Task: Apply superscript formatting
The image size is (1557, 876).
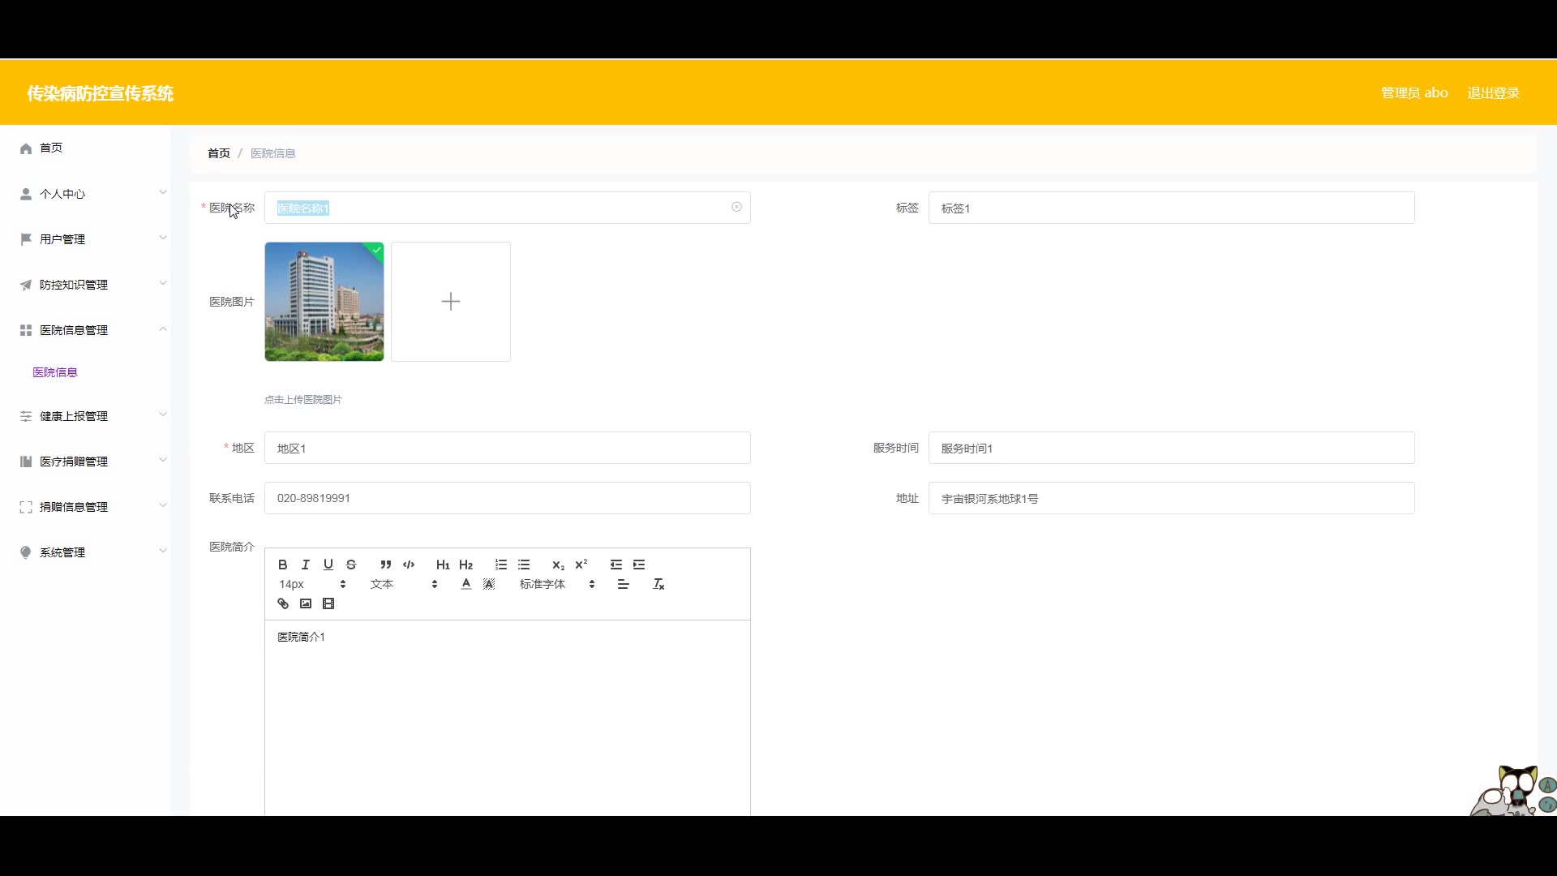Action: (581, 565)
